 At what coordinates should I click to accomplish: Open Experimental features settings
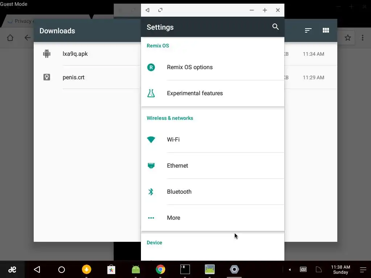click(x=212, y=93)
